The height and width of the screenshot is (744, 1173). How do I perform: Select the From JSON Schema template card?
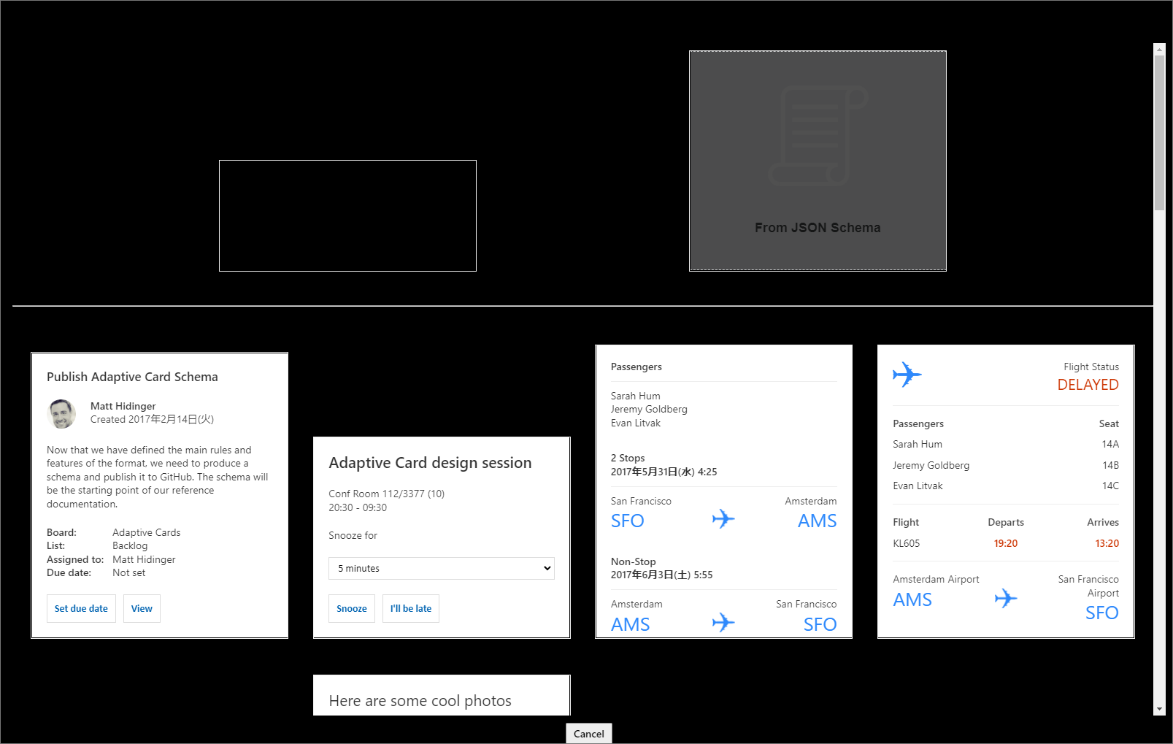[817, 161]
